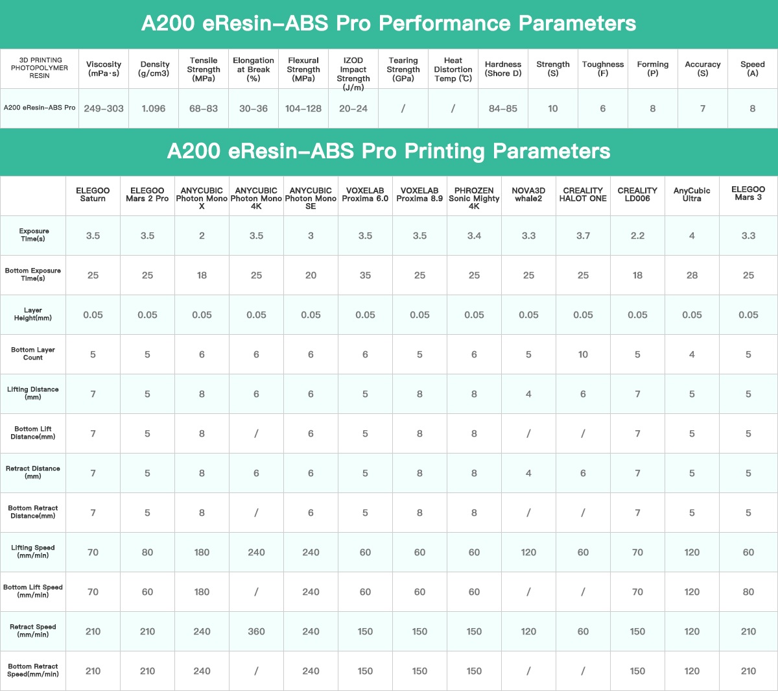Viewport: 778px width, 691px height.
Task: Click the Heat Distortion Temp header
Action: pos(453,69)
